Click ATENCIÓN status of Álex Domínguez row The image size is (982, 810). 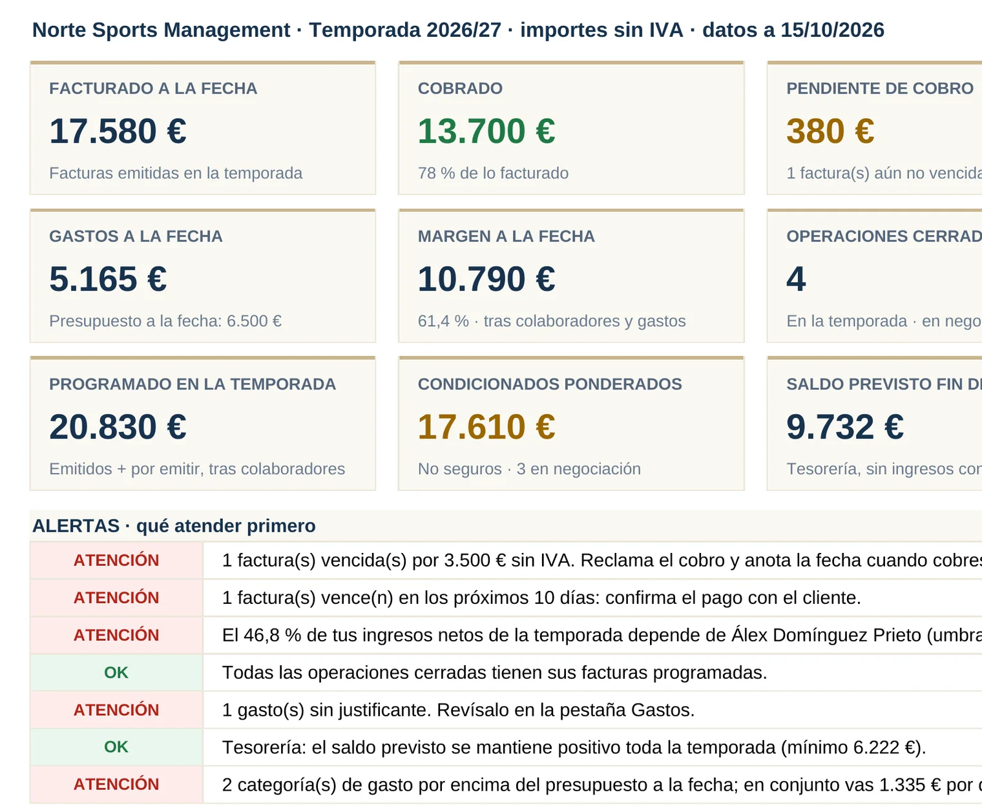click(116, 636)
